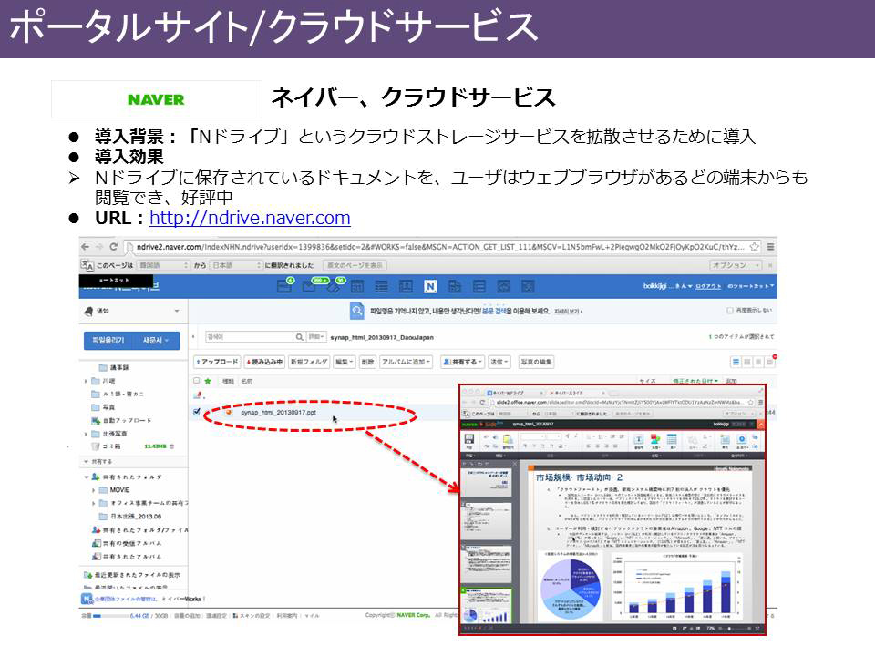875x656 pixels.
Task: Select the fourth slide thumbnail
Action: pos(487,607)
